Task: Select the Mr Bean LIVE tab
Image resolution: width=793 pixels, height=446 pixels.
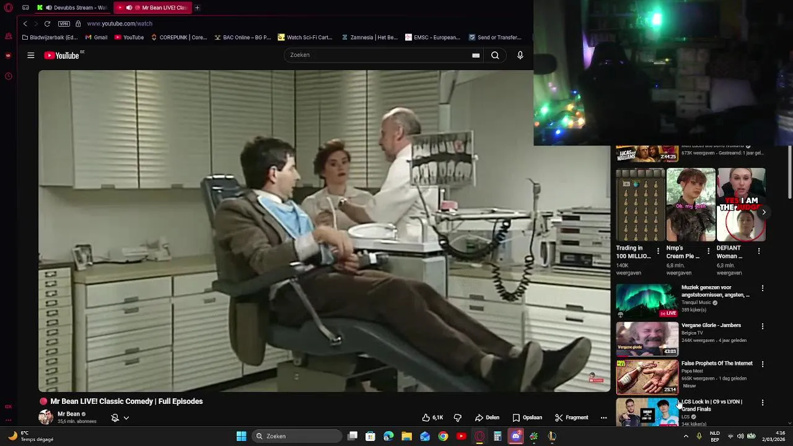Action: click(x=152, y=7)
